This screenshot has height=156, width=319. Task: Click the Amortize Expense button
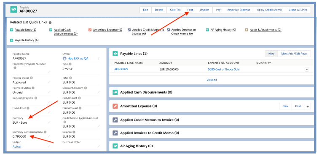tap(239, 10)
